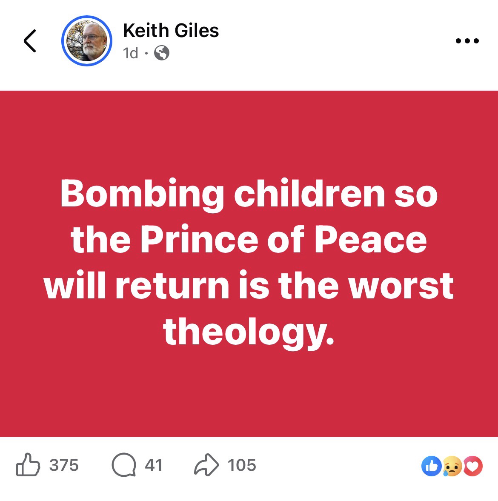Open the Keith Giles profile name link
This screenshot has height=501, width=498.
(171, 31)
